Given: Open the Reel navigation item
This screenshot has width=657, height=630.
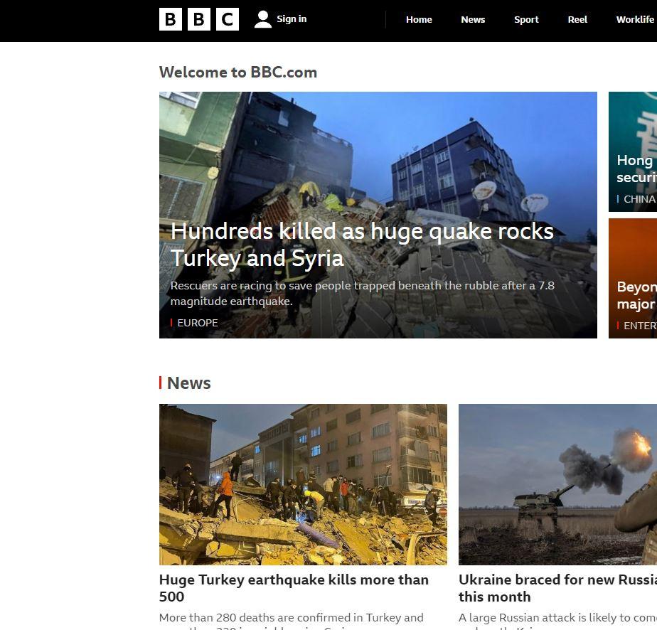Looking at the screenshot, I should [x=577, y=20].
